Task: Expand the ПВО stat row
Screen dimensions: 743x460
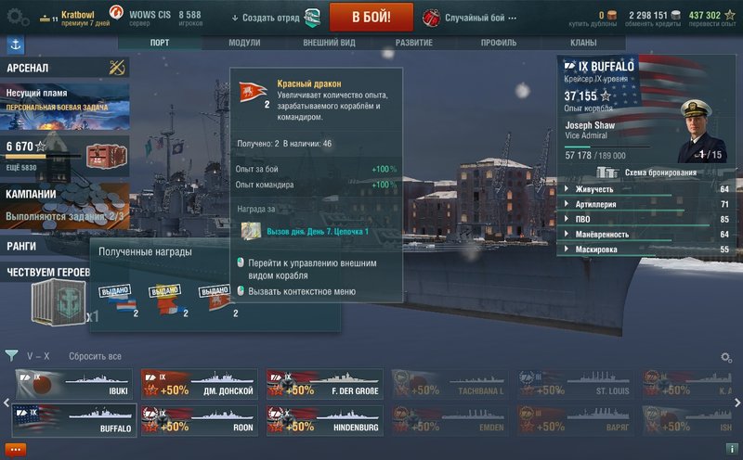Action: (x=646, y=219)
